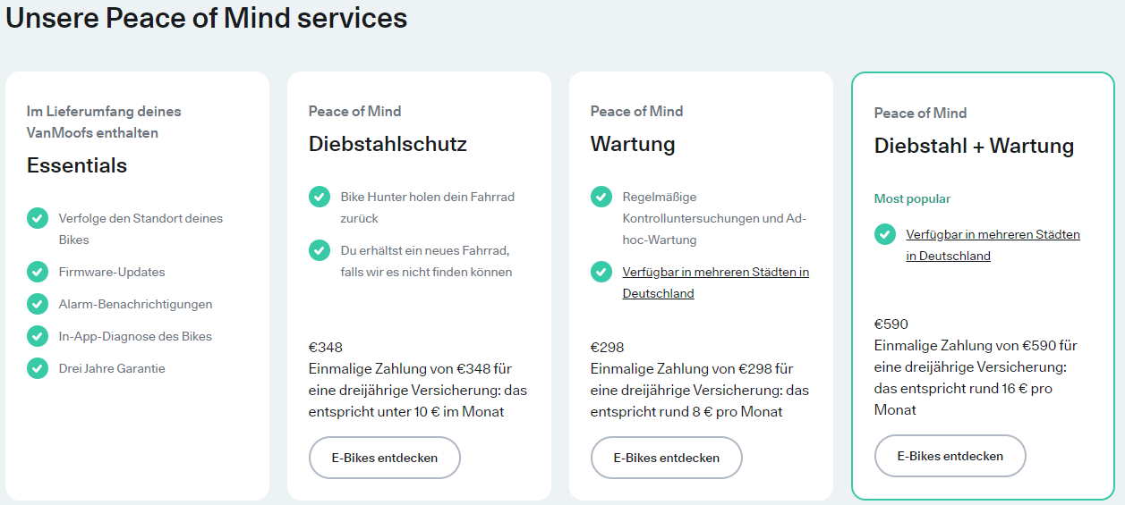Click the 'Diebstahl + Wartung' plan title
Screen dimensions: 1125x505
[974, 146]
